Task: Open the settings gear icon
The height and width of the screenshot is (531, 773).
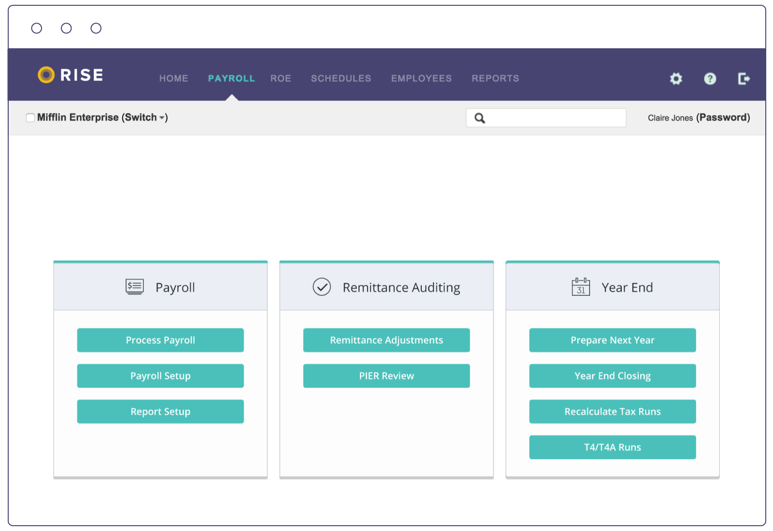Action: click(675, 78)
